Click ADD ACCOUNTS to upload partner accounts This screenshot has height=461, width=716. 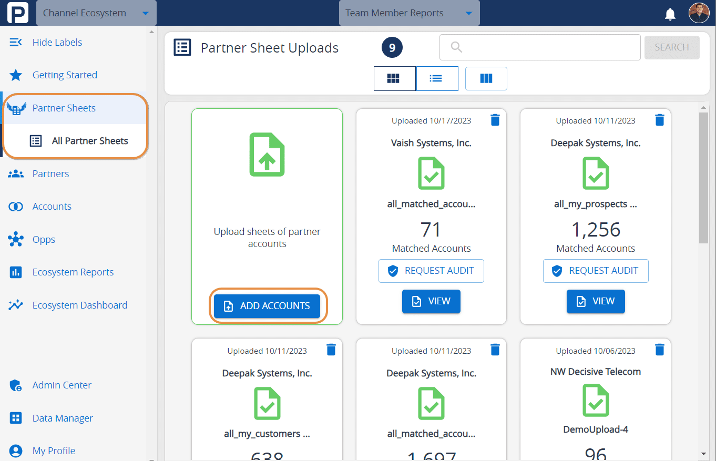click(267, 305)
